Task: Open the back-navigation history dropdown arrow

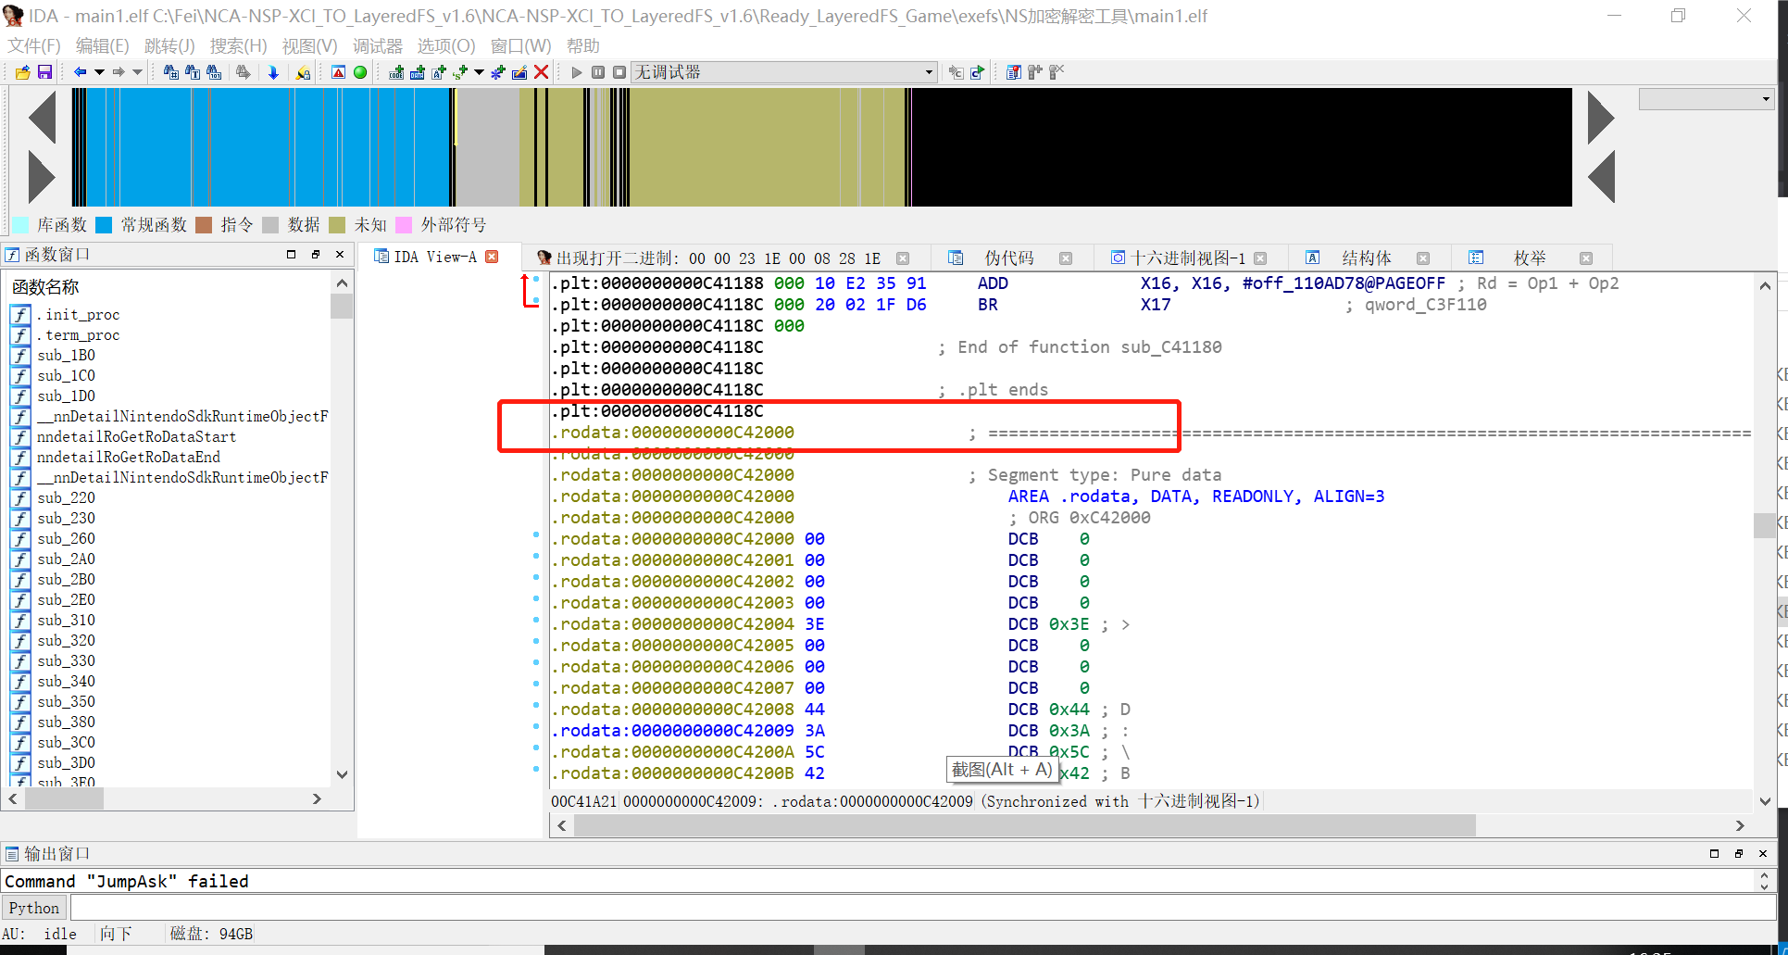Action: [x=99, y=72]
